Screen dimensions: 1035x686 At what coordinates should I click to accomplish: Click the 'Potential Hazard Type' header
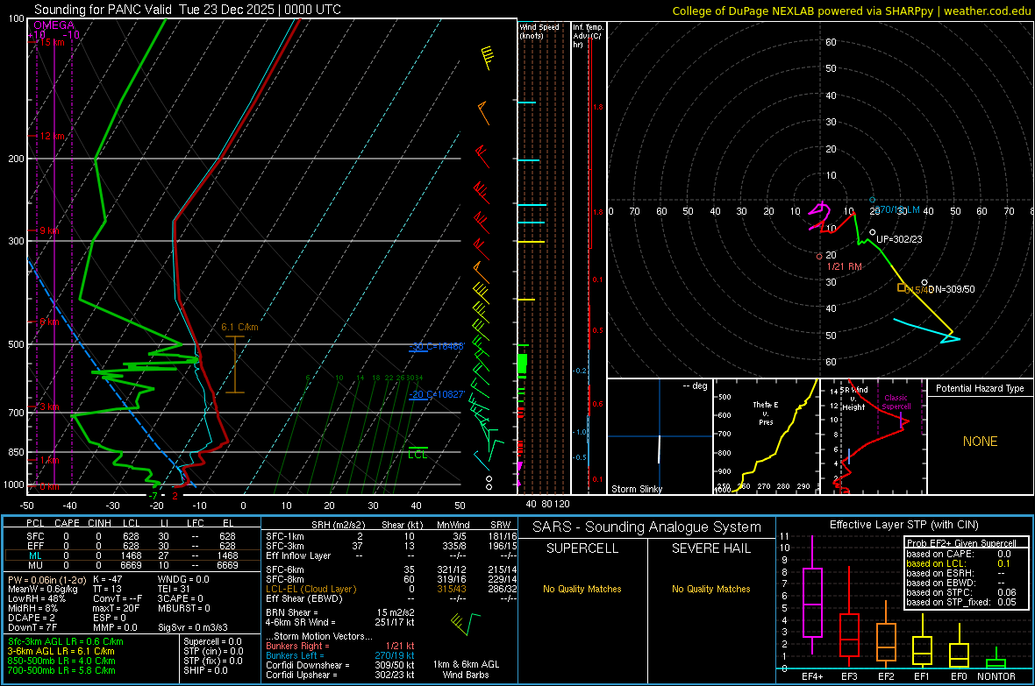tap(980, 388)
